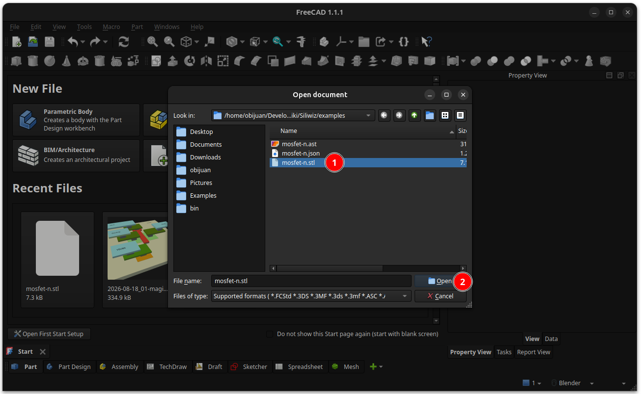Tick 'Do not show this Start page again'

point(270,334)
